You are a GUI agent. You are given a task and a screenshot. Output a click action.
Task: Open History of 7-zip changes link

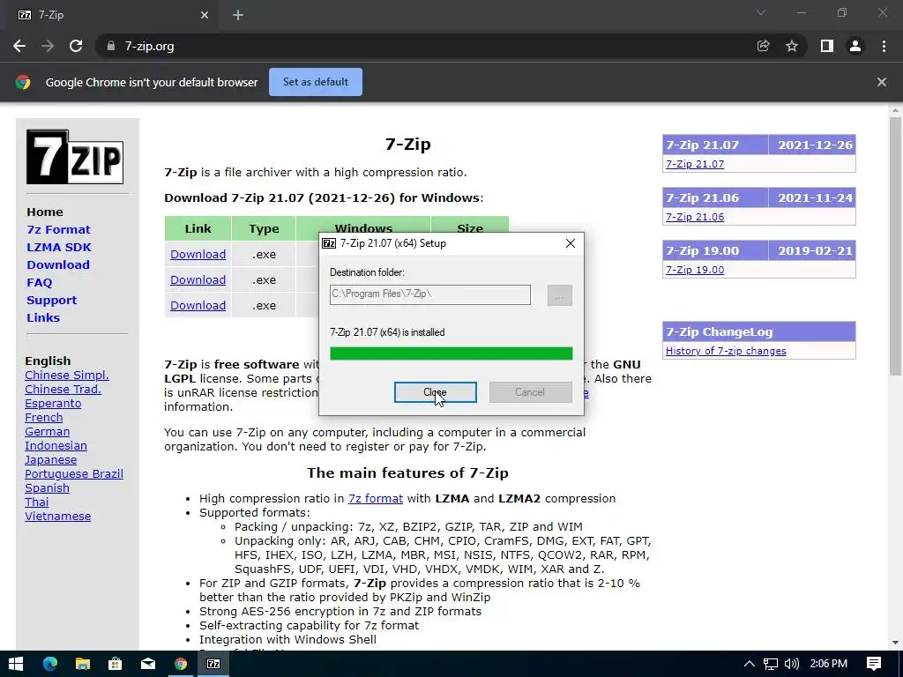[x=726, y=351]
